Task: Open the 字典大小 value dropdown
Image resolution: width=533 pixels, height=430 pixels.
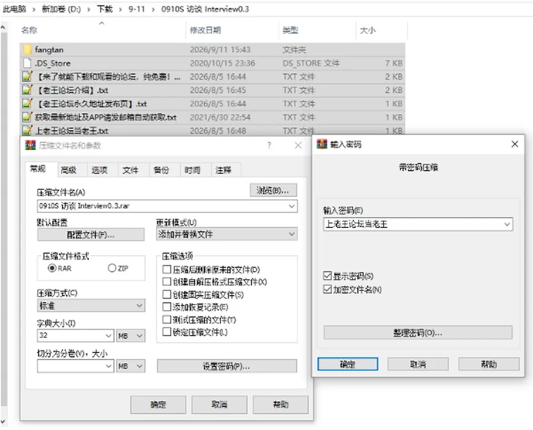Action: tap(108, 336)
